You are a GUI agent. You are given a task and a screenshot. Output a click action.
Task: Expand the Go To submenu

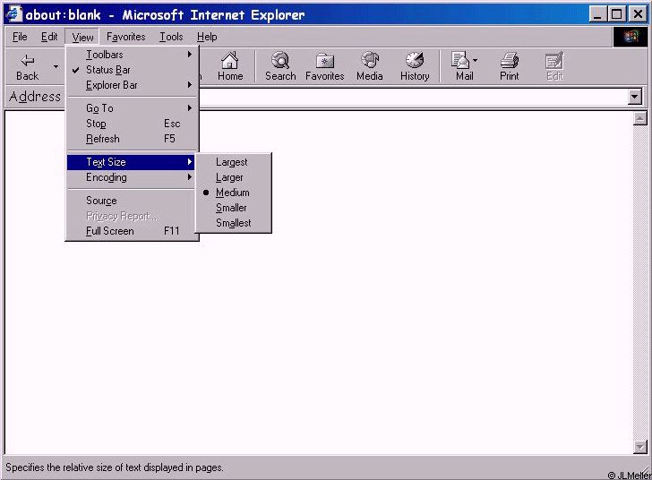(133, 108)
